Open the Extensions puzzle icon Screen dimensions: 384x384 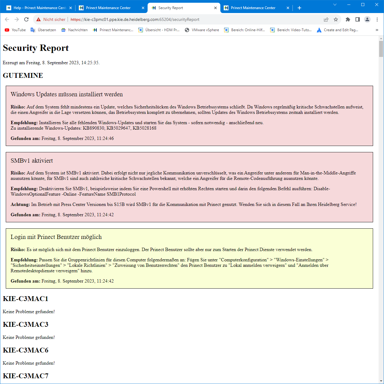tap(348, 19)
